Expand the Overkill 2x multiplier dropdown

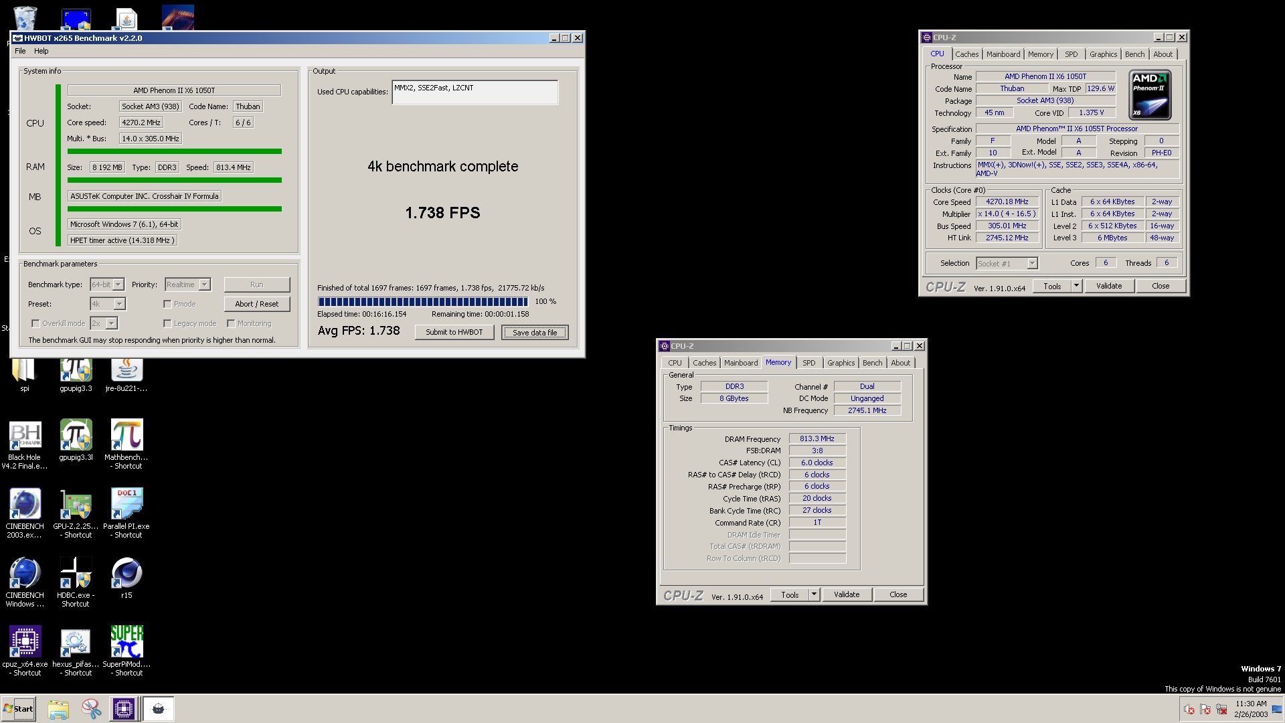[x=104, y=323]
